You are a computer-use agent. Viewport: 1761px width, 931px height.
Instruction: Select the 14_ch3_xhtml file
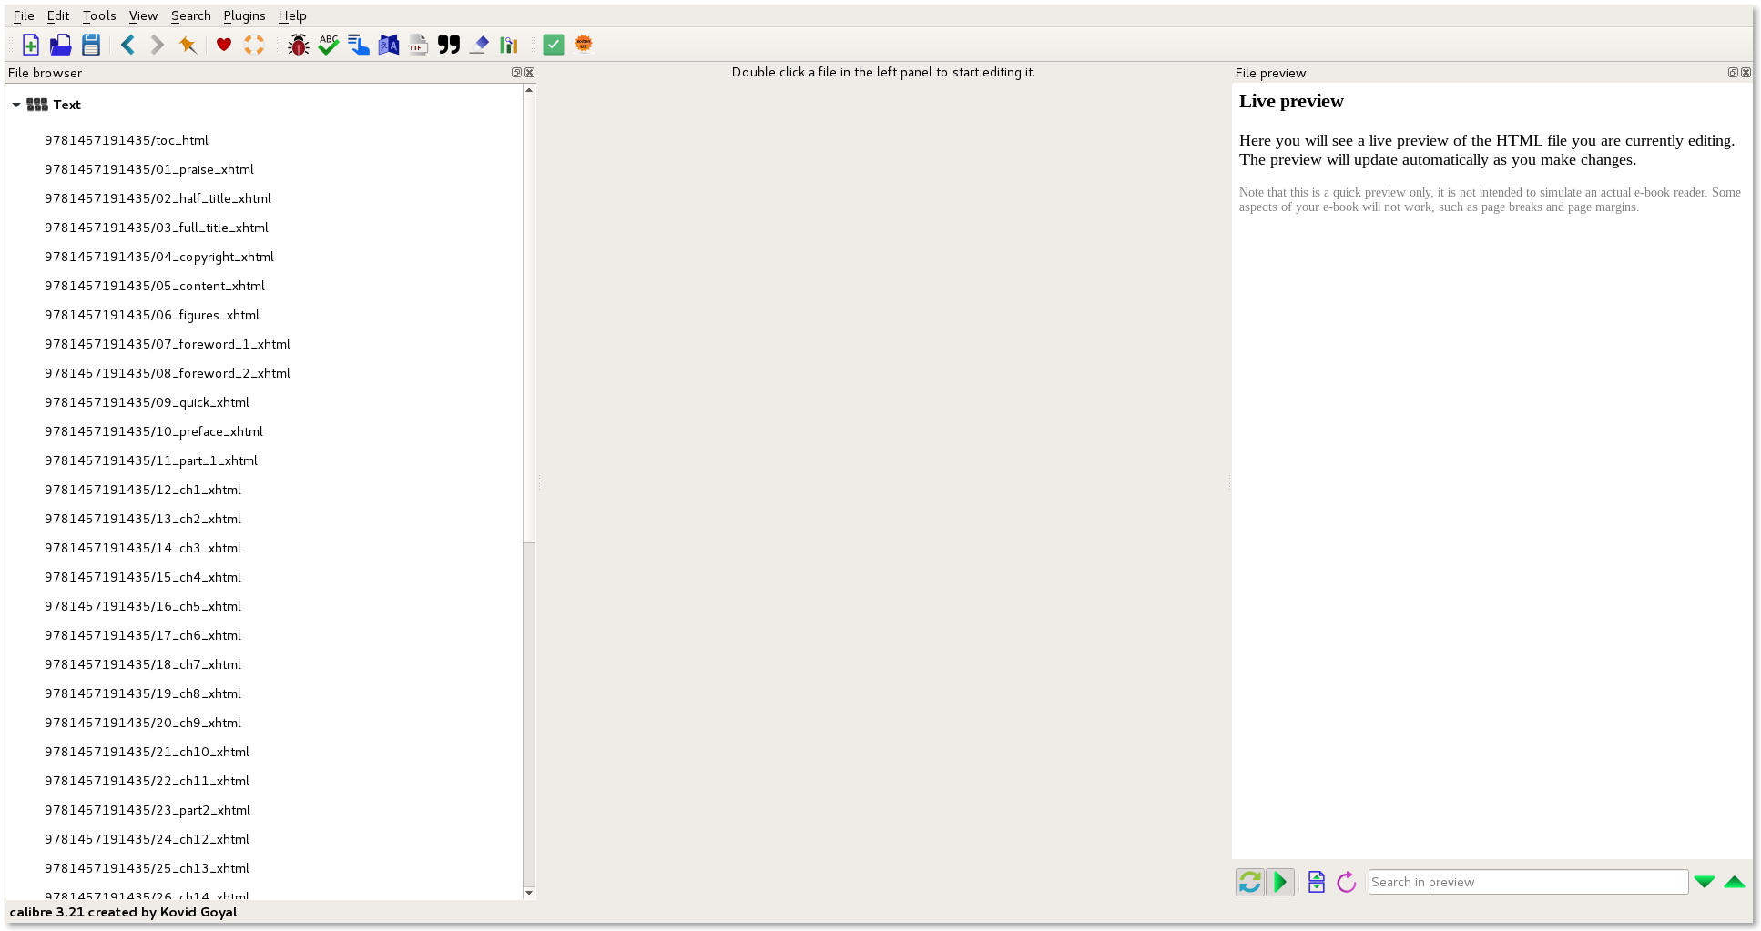click(143, 548)
